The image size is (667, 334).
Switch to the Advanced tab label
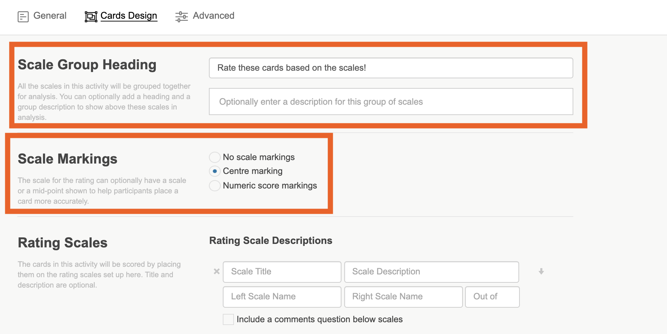[x=213, y=16]
